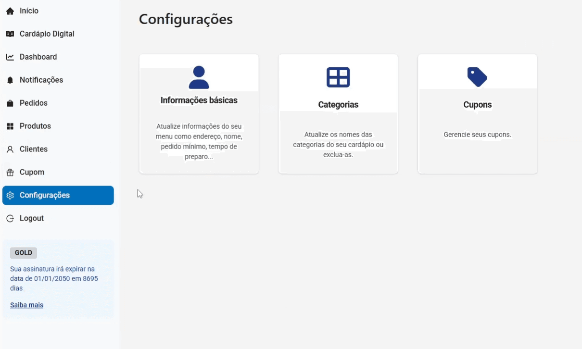The image size is (582, 349).
Task: Click the Produtos grid icon
Action: (x=10, y=126)
